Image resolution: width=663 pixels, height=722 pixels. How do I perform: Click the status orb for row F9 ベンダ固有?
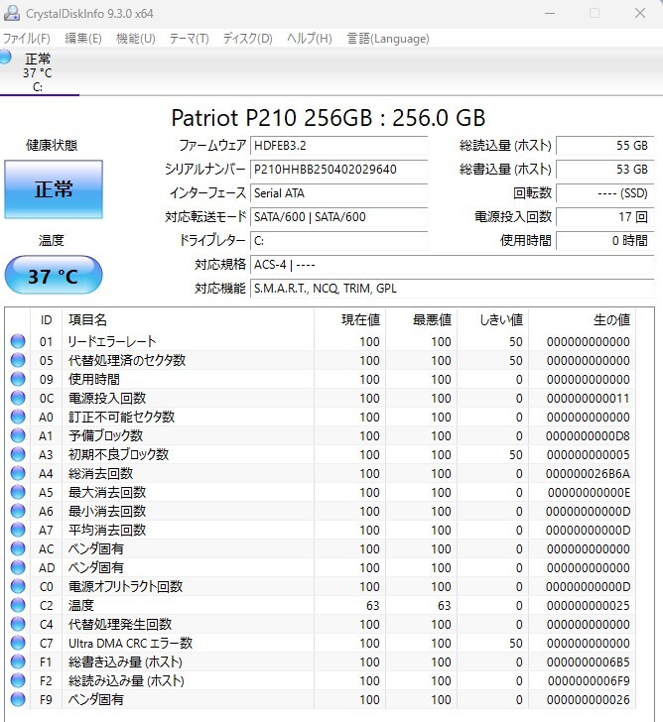(18, 699)
